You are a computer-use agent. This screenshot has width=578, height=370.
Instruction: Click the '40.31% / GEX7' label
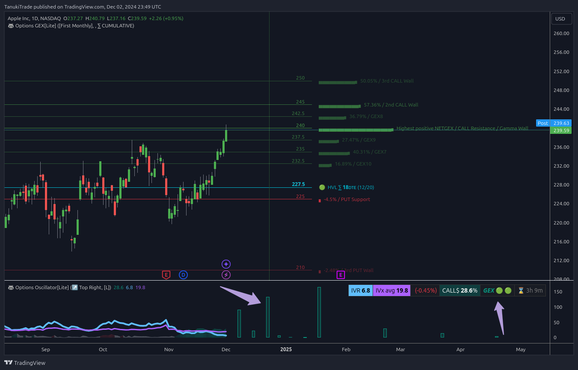(x=370, y=152)
